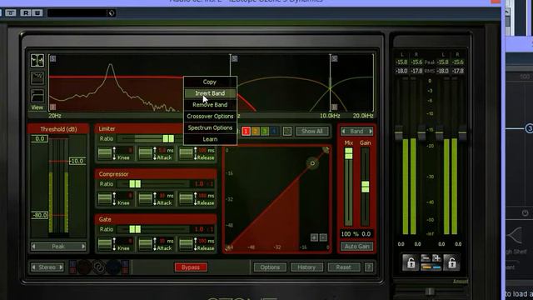The width and height of the screenshot is (533, 300).
Task: Click the Limiter Attack up/down arrows
Action: (x=155, y=153)
